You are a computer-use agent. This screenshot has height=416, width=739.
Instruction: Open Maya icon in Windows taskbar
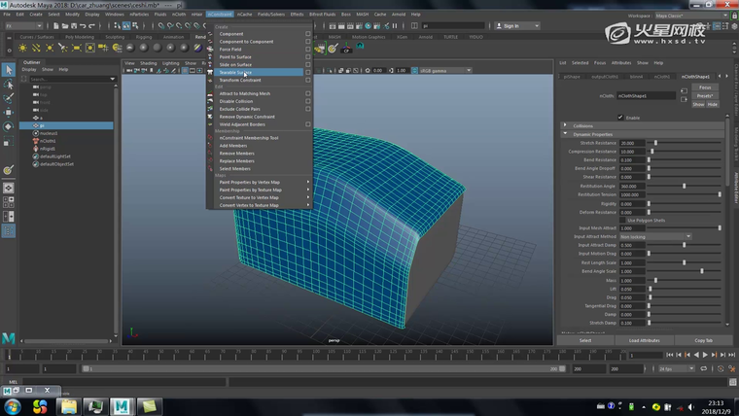coord(121,405)
